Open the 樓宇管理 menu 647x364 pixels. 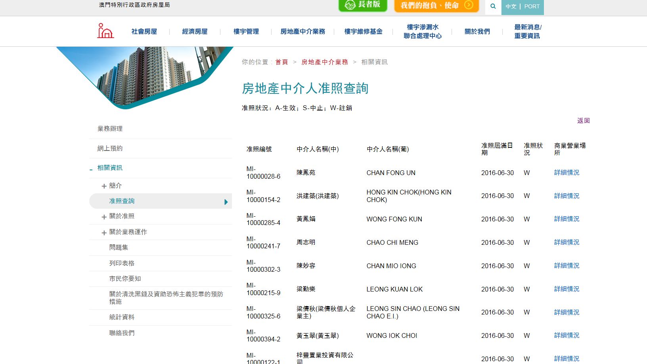pos(246,32)
